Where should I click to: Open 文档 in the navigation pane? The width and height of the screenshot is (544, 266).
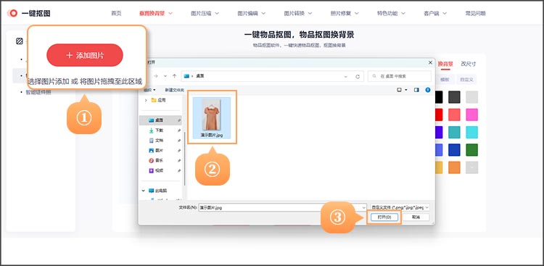(x=160, y=141)
